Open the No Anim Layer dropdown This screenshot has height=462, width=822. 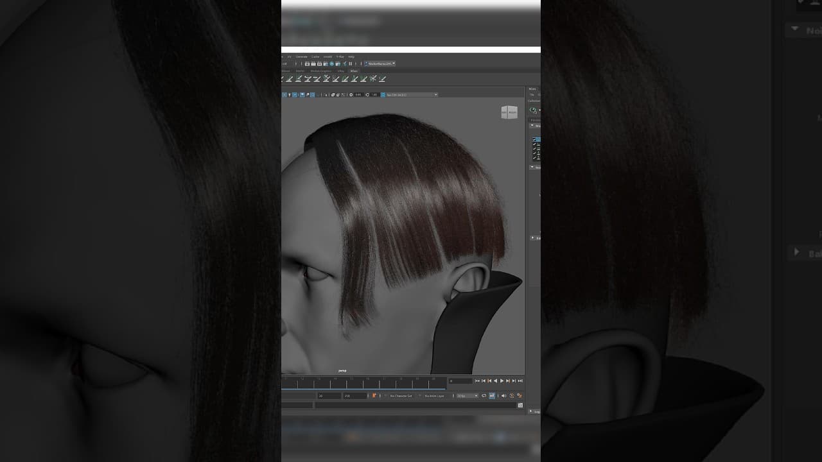point(436,396)
